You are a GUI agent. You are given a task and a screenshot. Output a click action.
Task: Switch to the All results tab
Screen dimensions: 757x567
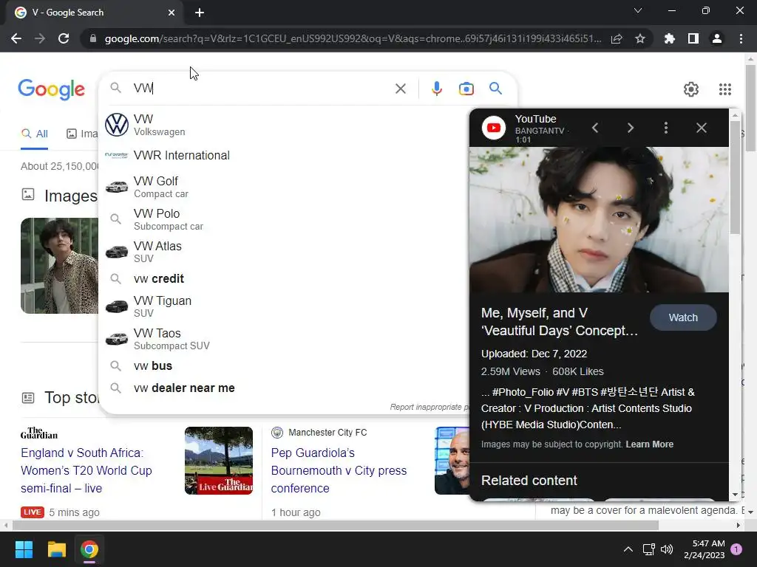tap(34, 134)
